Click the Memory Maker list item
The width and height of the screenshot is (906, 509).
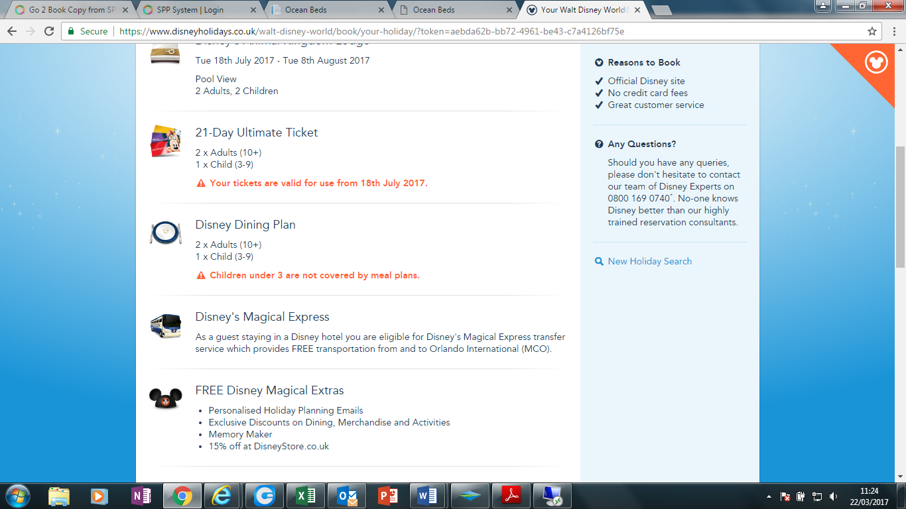[x=241, y=434]
